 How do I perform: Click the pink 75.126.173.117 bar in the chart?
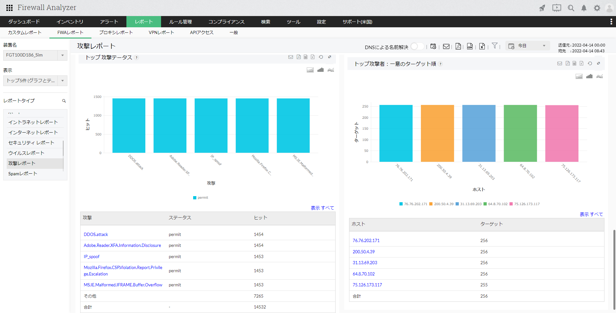(561, 133)
